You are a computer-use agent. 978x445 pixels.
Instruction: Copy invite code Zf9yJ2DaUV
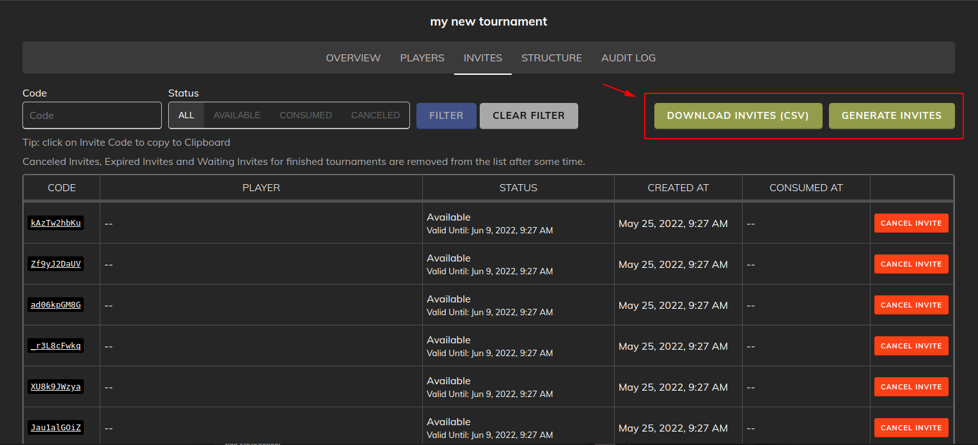click(56, 264)
